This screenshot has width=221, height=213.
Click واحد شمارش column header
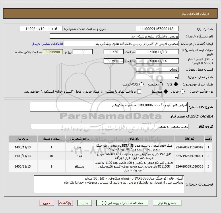pos(80,139)
